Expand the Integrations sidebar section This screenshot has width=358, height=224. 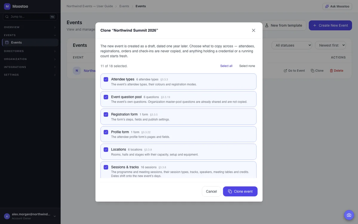point(30,67)
